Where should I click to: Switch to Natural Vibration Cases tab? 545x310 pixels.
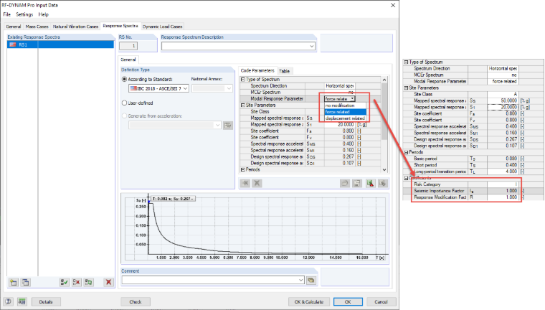tap(75, 27)
